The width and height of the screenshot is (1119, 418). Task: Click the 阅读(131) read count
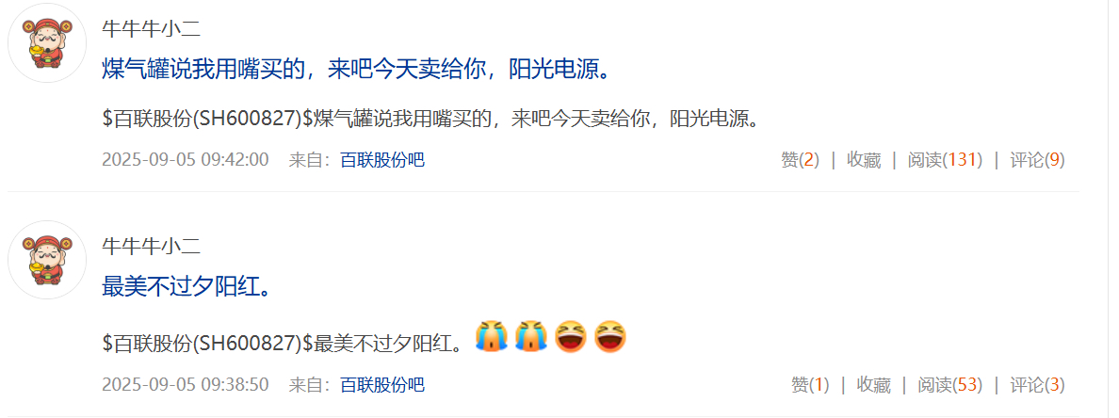(x=945, y=160)
